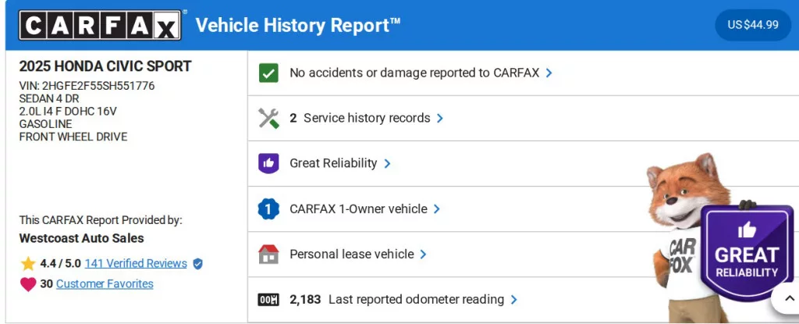Screen dimensions: 799x324
Task: Click the house personal lease icon
Action: tap(268, 255)
